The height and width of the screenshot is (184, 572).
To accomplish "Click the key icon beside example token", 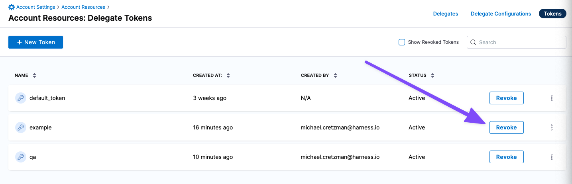I will pyautogui.click(x=21, y=127).
